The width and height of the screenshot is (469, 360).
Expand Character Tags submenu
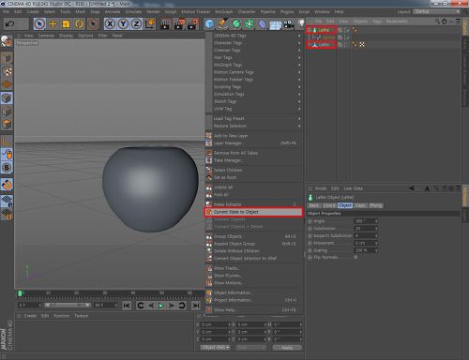(256, 43)
